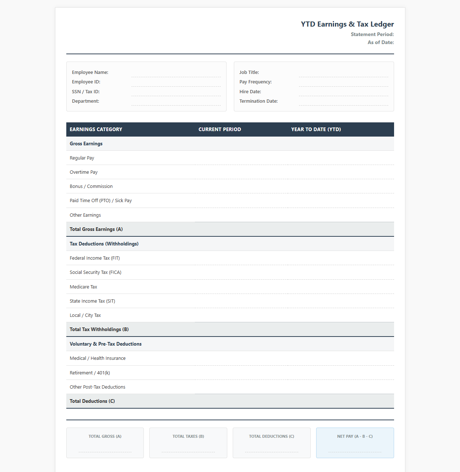Viewport: 460px width, 472px height.
Task: Click the Regular Pay row label
Action: coord(82,158)
